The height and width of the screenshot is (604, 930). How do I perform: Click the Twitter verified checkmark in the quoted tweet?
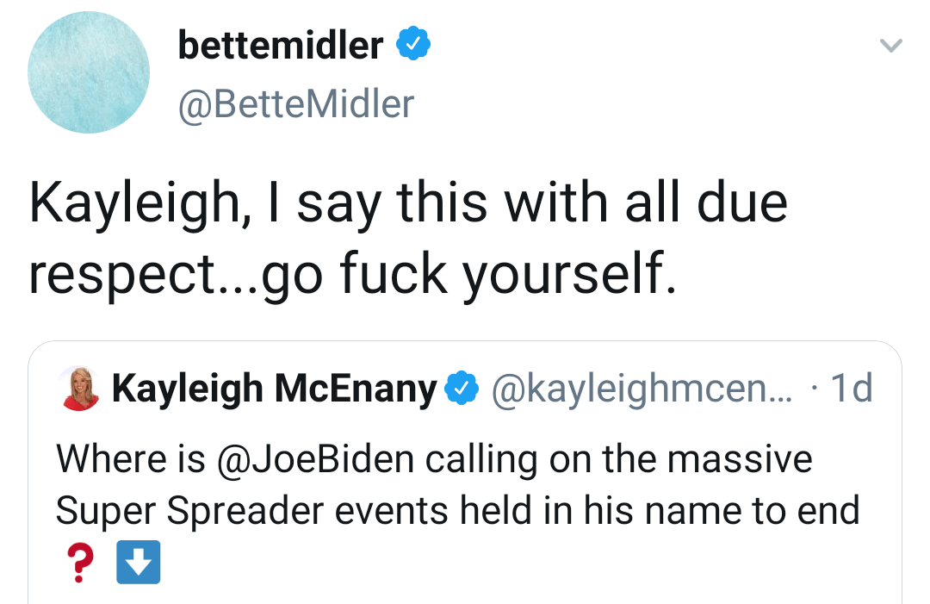pos(462,388)
